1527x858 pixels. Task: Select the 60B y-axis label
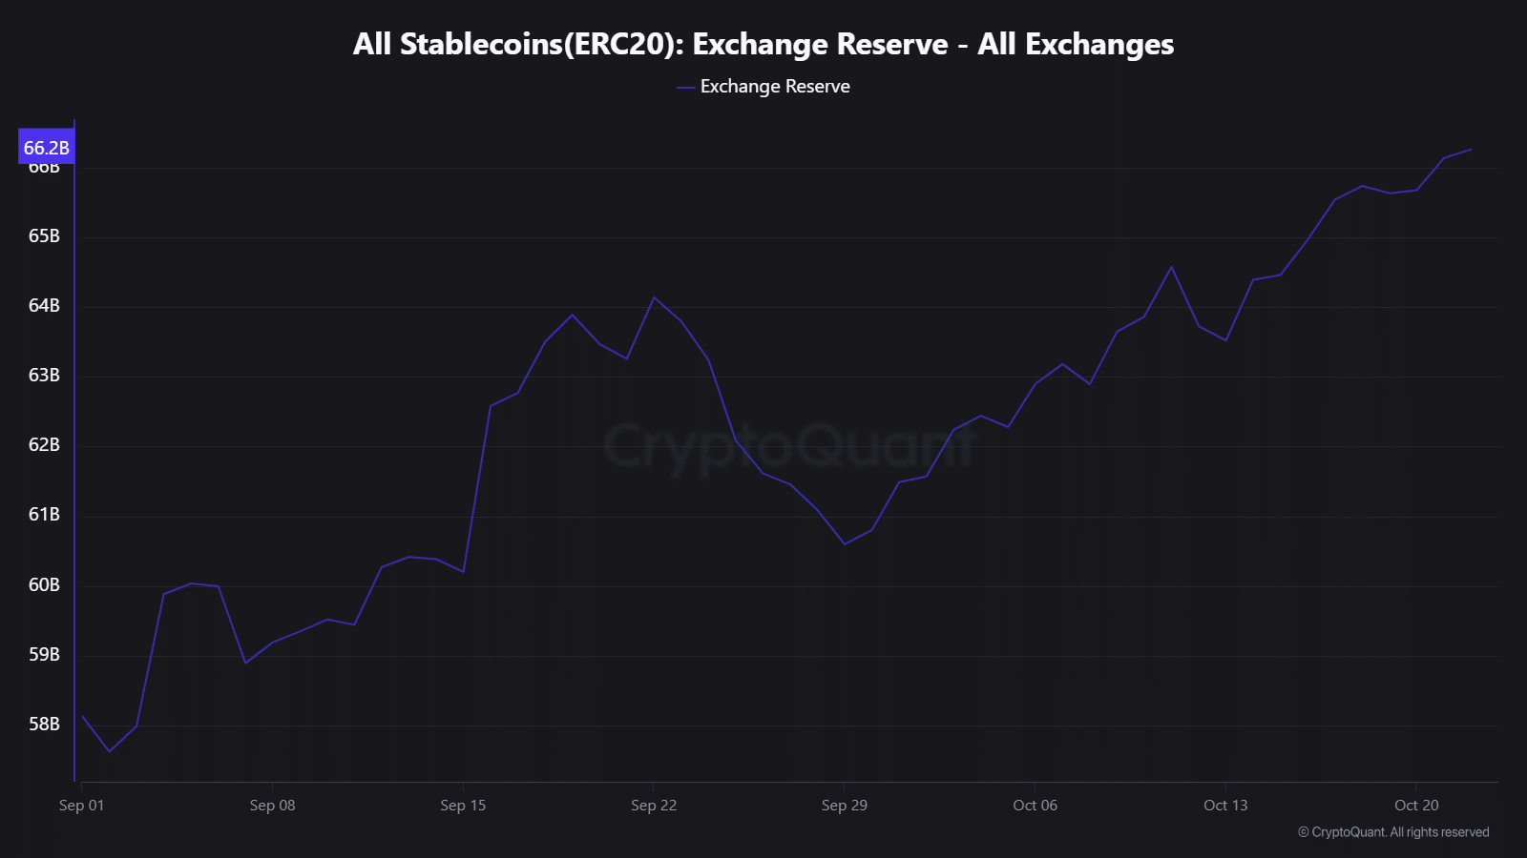point(44,585)
